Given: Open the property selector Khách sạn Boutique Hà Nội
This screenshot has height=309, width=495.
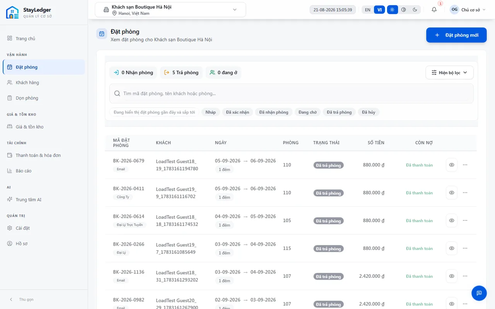Looking at the screenshot, I should pyautogui.click(x=170, y=10).
